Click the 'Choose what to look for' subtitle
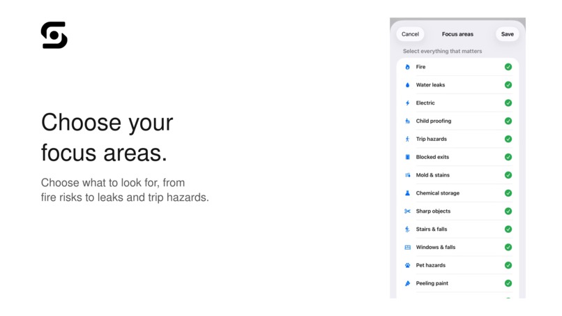Viewport: 562px width, 316px height. coord(125,190)
